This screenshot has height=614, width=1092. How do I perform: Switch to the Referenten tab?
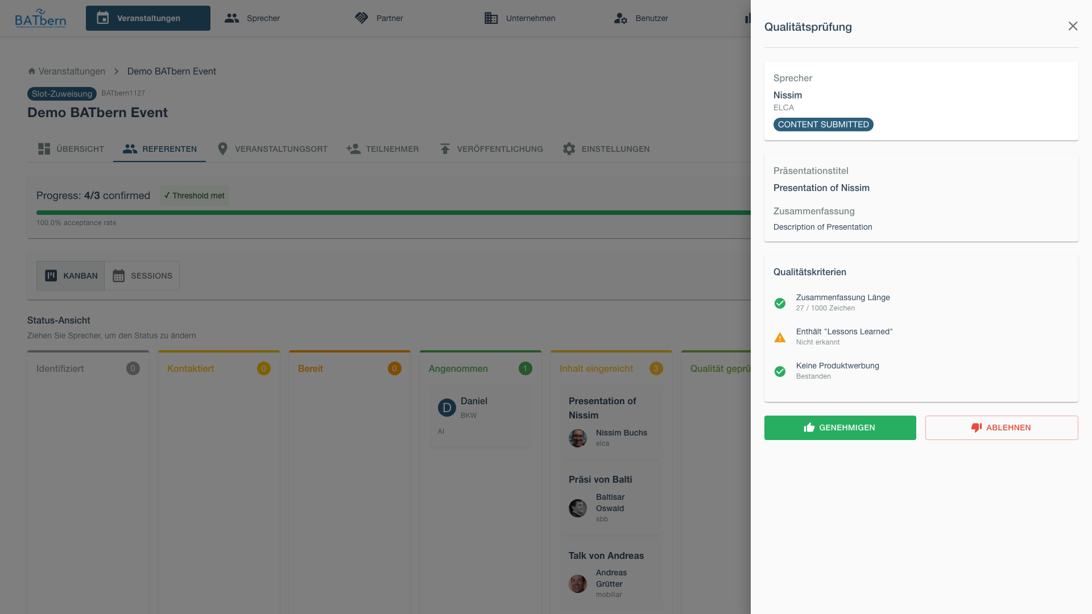coord(159,149)
